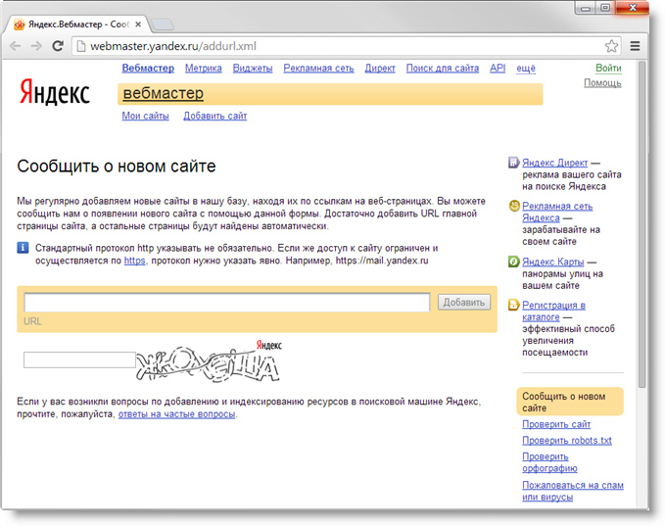
Task: Minimize the browser window
Action: coord(586,8)
